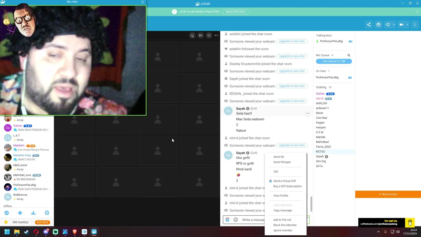Click the chat scrollbar thumb

point(311,204)
